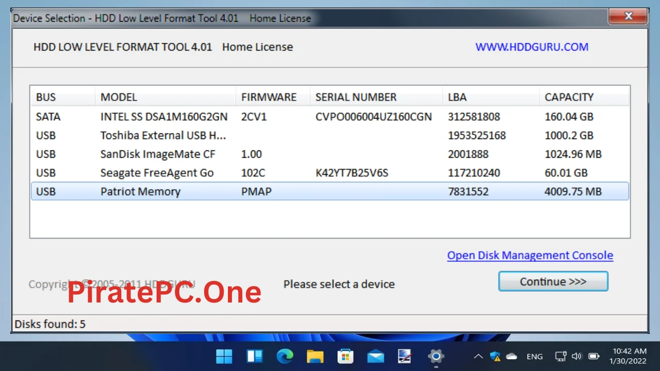
Task: Click capacity 1000.2 GB
Action: (569, 136)
